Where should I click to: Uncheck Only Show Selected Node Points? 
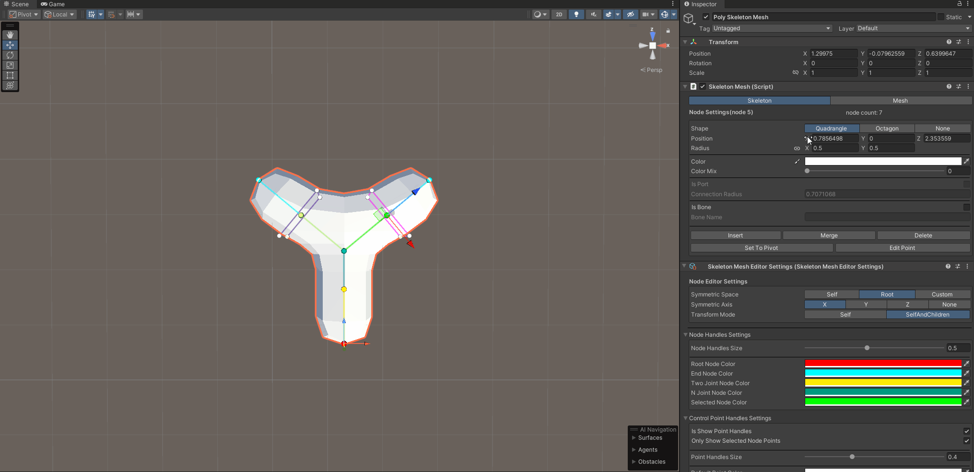click(x=967, y=441)
